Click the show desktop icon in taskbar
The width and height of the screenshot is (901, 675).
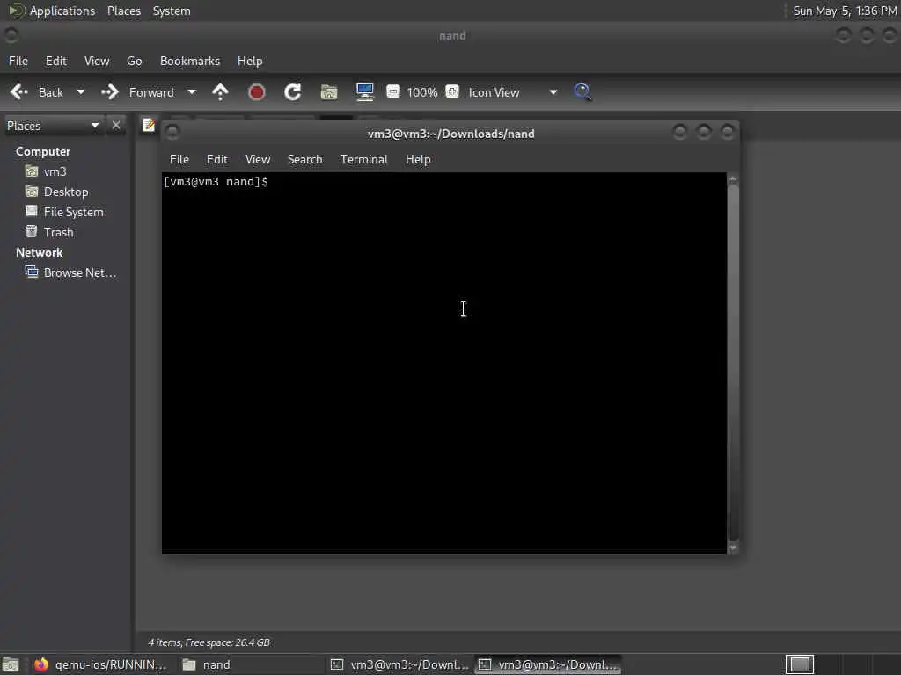(11, 664)
